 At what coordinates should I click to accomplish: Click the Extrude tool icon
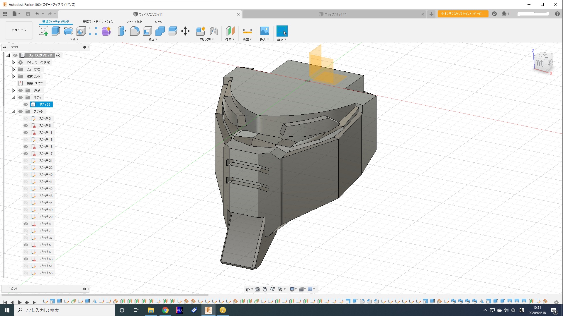pyautogui.click(x=56, y=31)
